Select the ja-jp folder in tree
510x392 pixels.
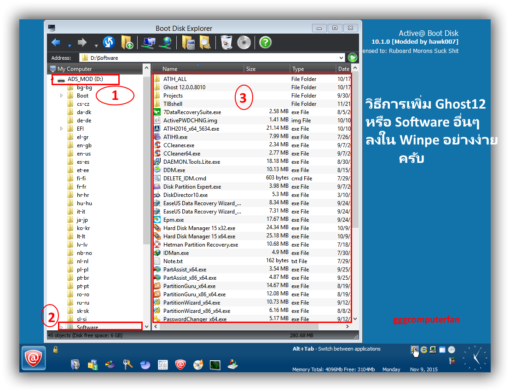(x=82, y=220)
